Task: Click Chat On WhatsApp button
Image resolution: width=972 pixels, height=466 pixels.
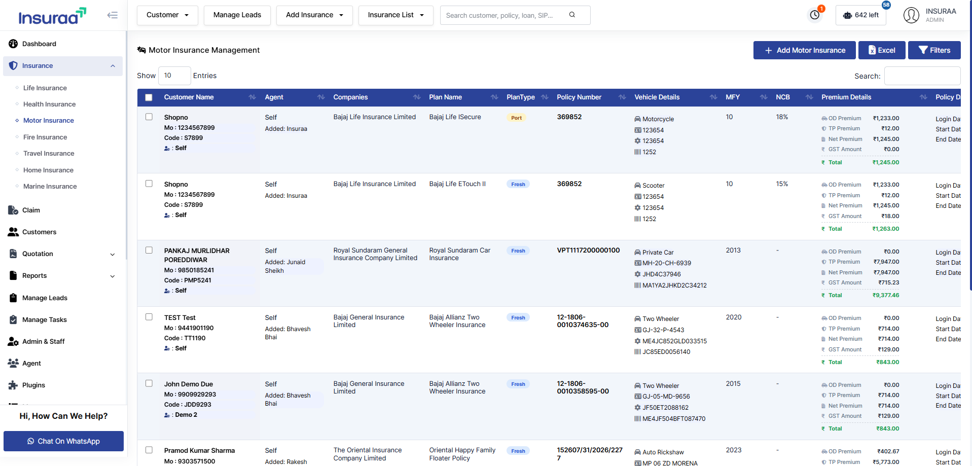Action: (x=63, y=441)
